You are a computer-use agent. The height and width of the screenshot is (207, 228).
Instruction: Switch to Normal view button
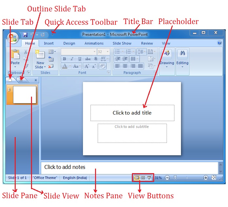coord(137,178)
